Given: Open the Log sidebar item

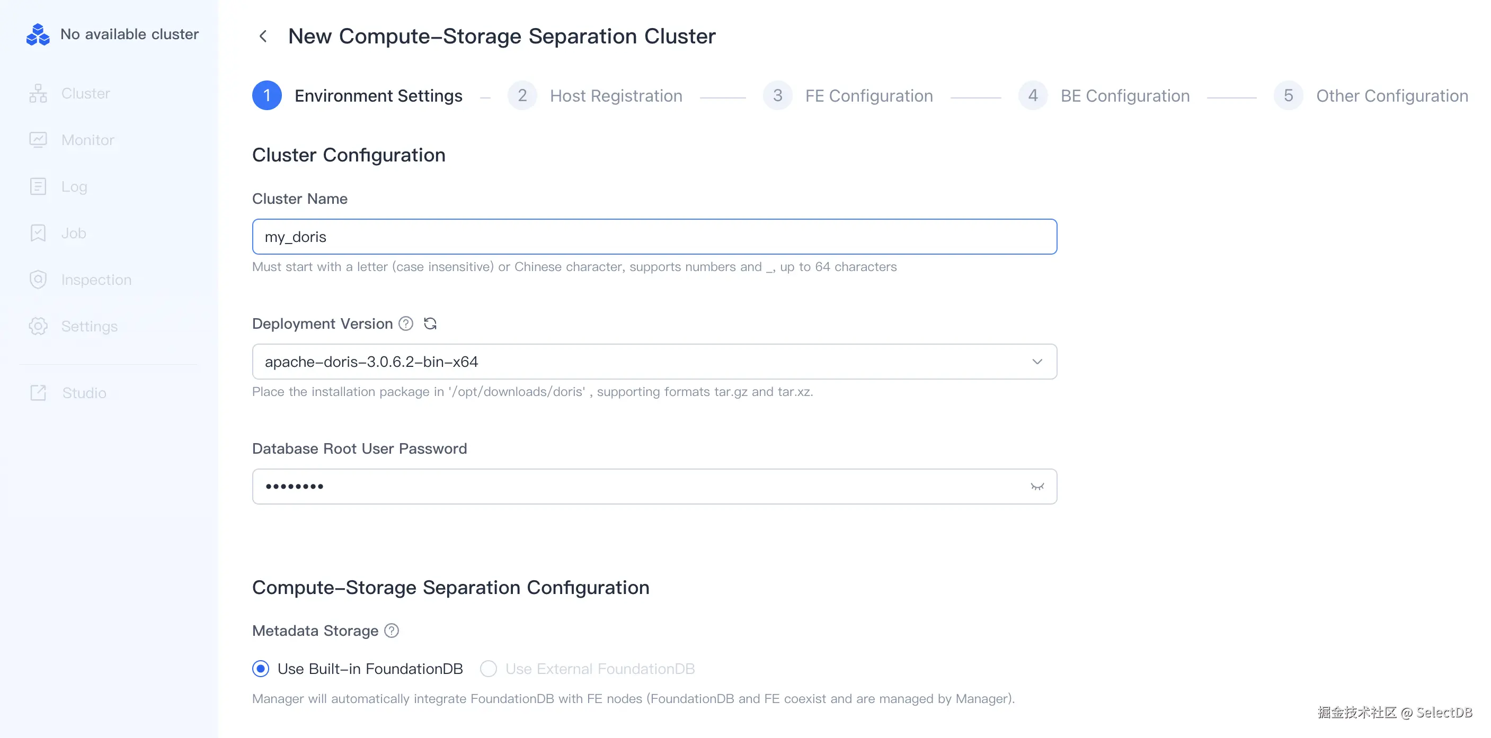Looking at the screenshot, I should [74, 187].
